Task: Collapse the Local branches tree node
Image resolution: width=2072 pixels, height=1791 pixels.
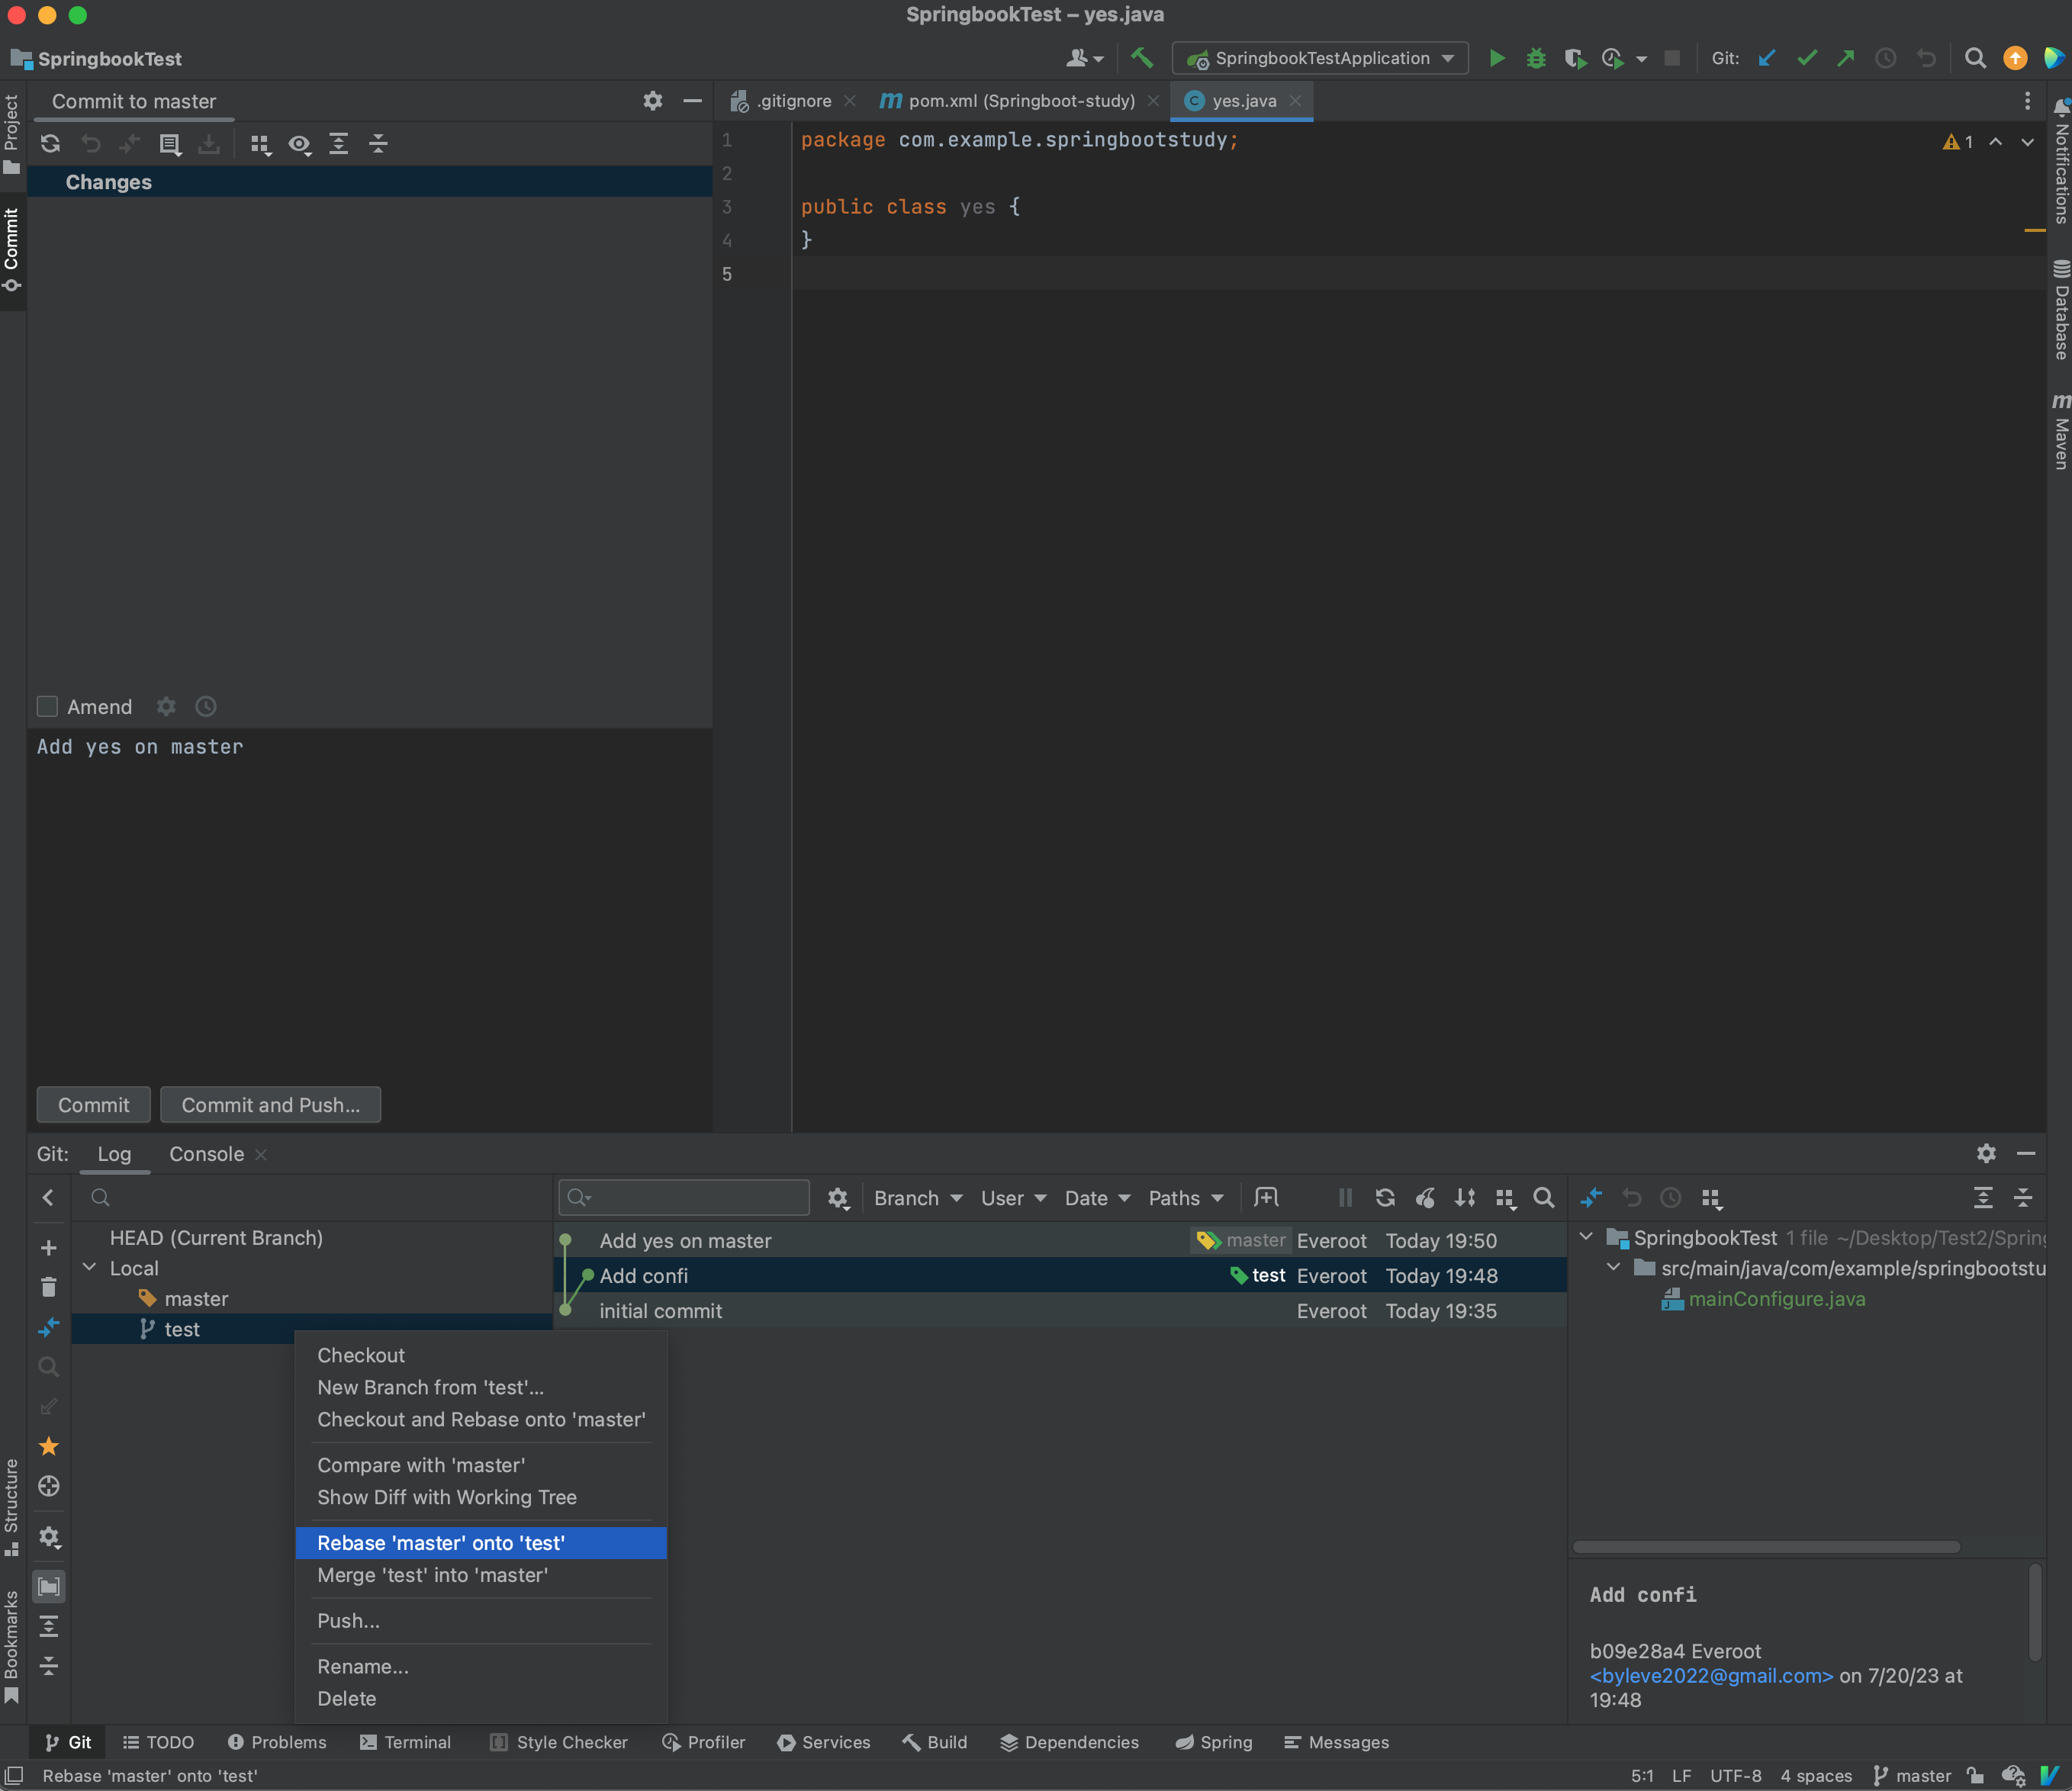Action: pos(90,1267)
